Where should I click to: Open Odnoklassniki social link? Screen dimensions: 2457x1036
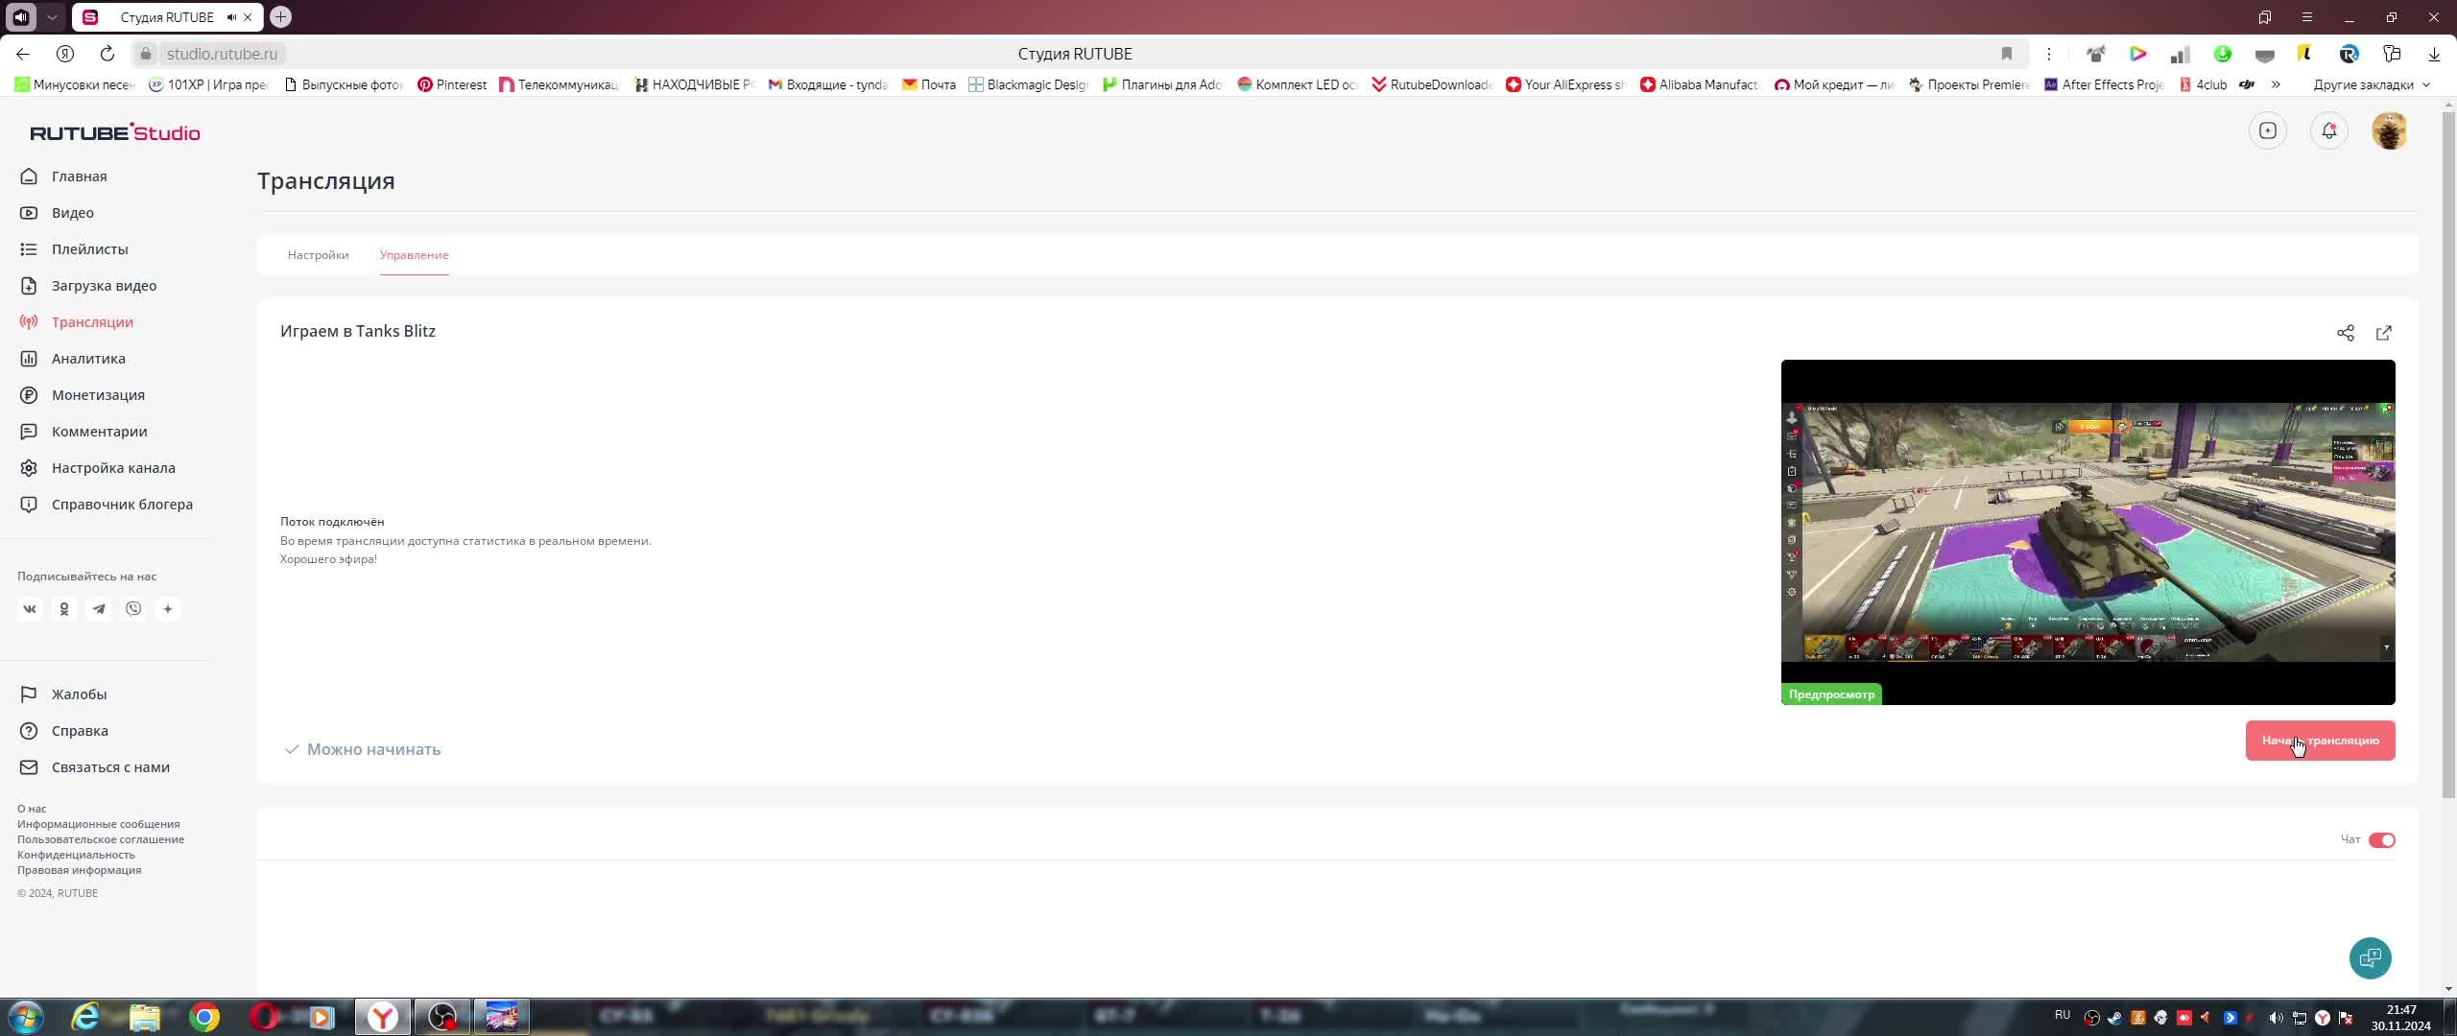[64, 609]
